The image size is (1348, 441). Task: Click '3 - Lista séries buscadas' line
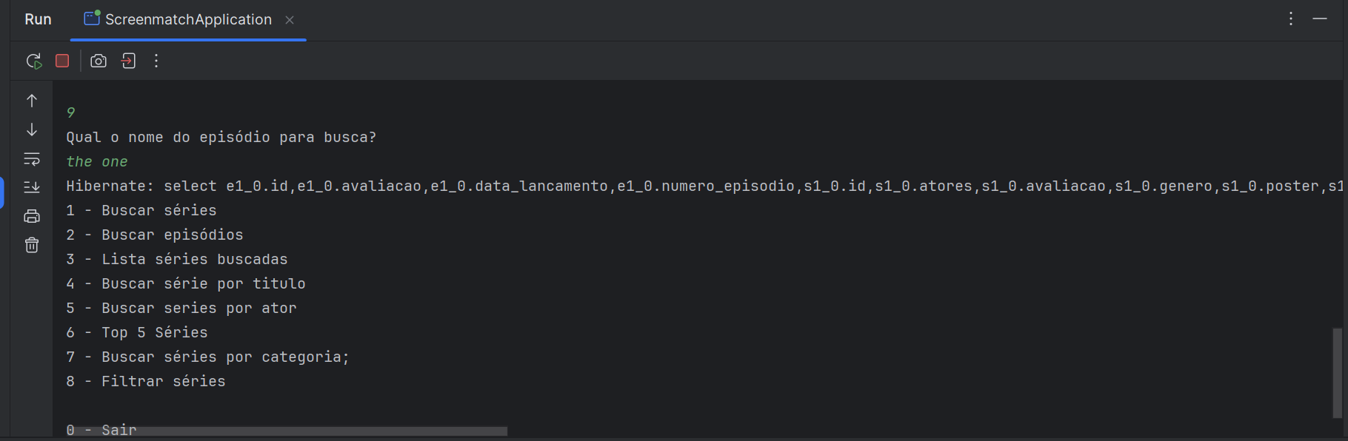[177, 260]
